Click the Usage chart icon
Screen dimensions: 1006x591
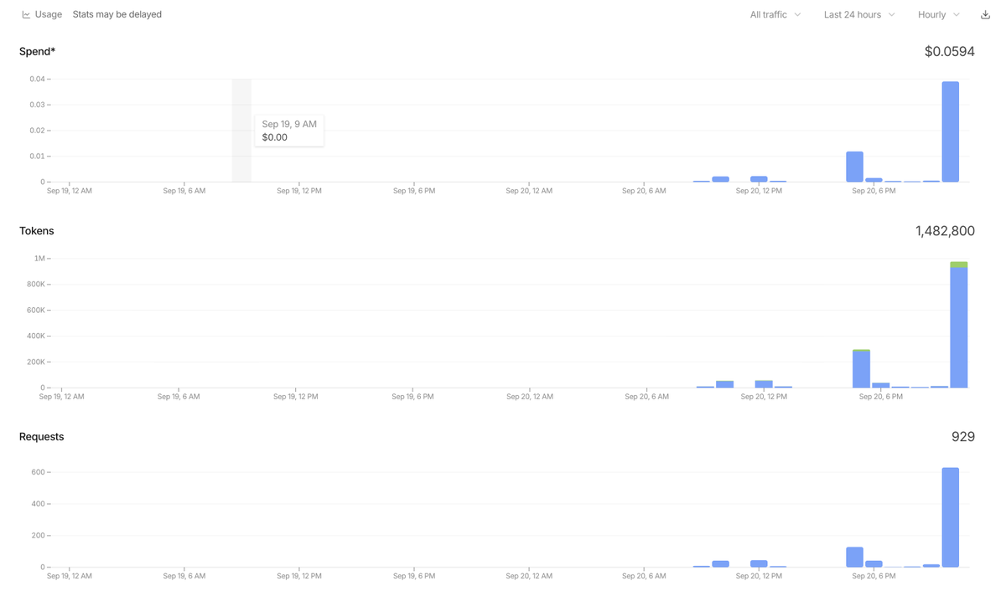coord(26,15)
